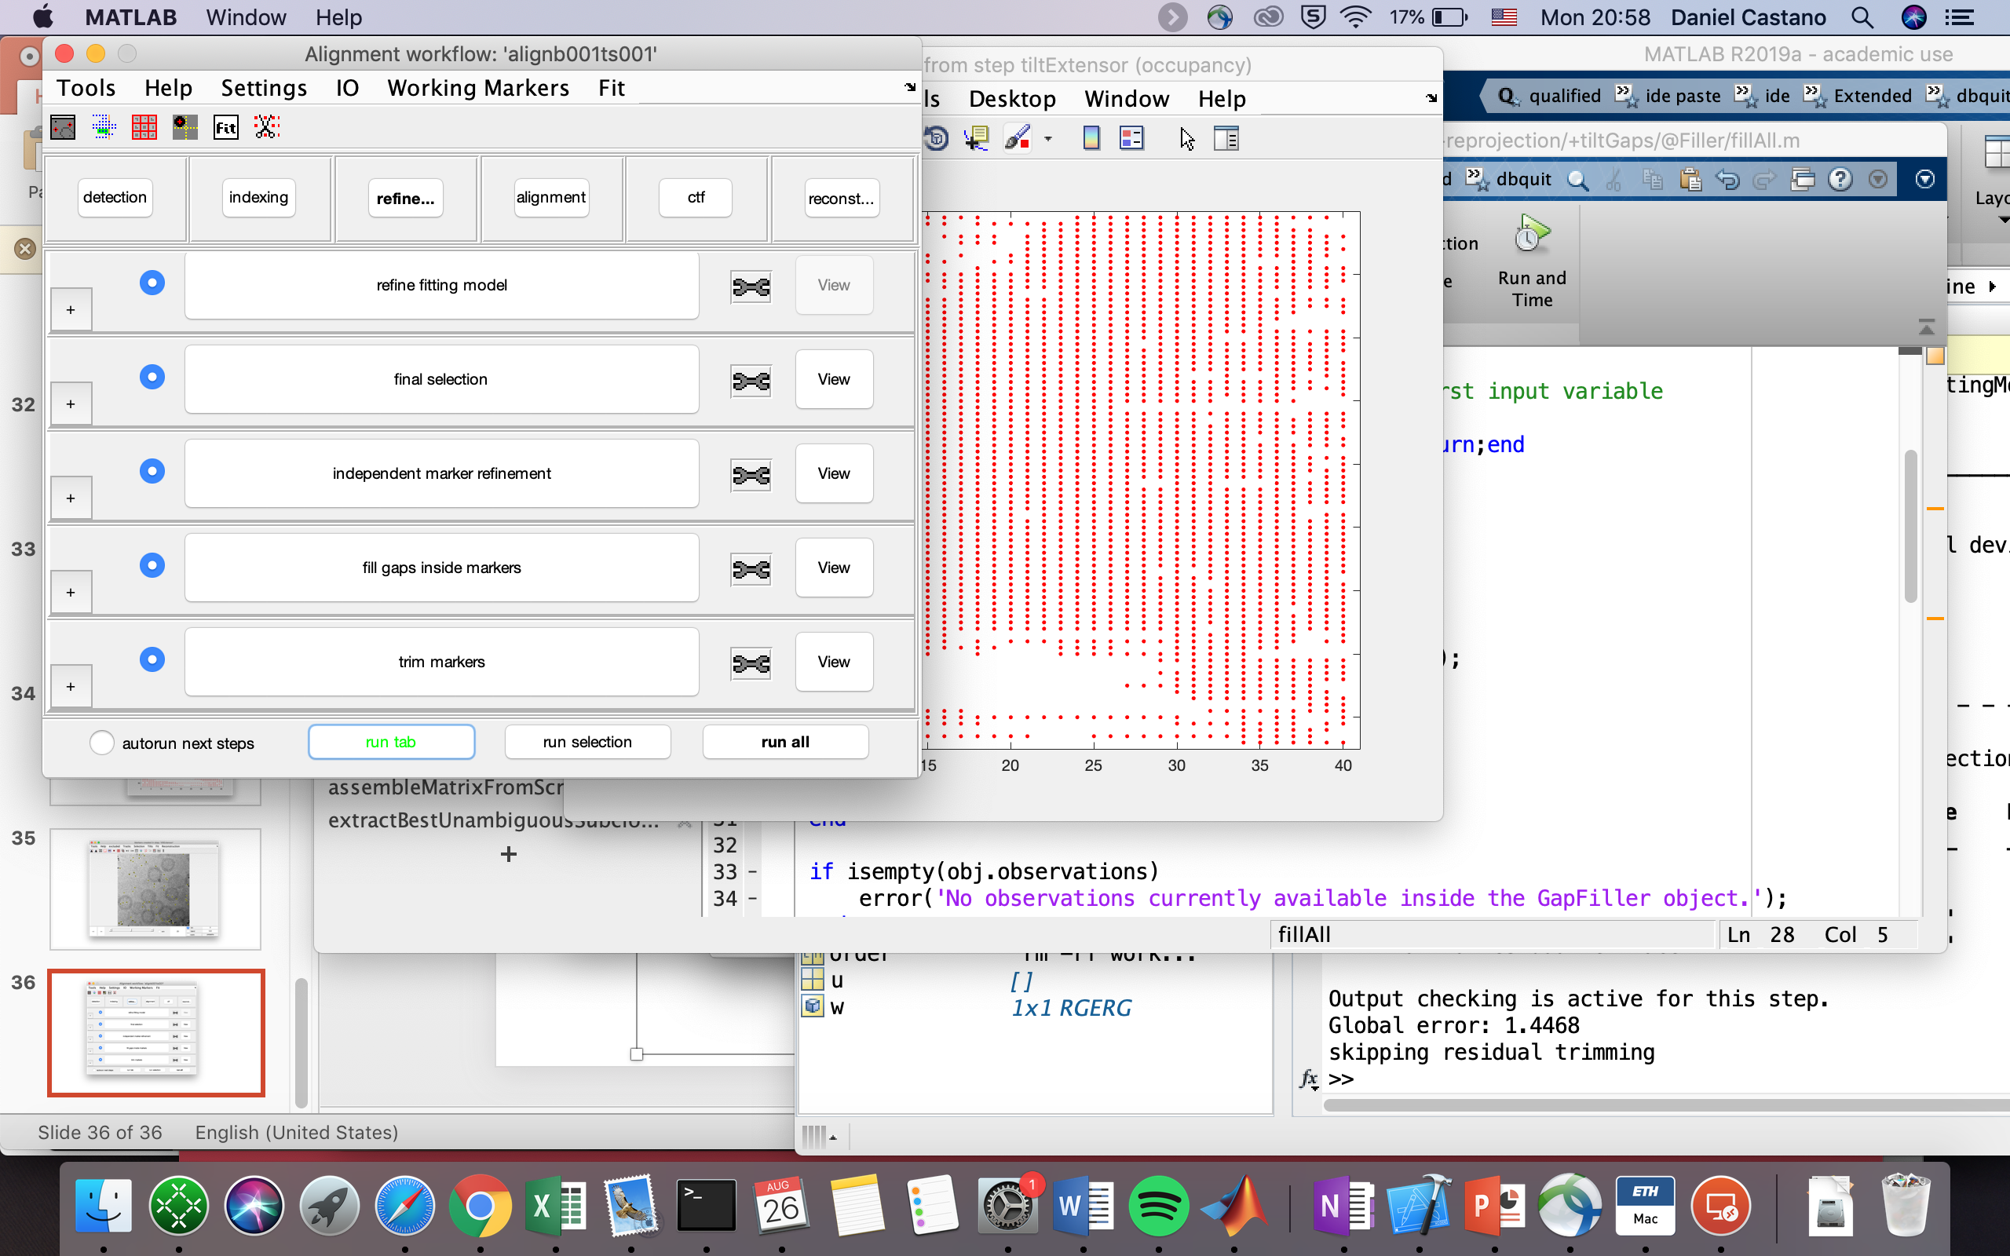2010x1256 pixels.
Task: Switch to the indexing tab
Action: point(258,198)
